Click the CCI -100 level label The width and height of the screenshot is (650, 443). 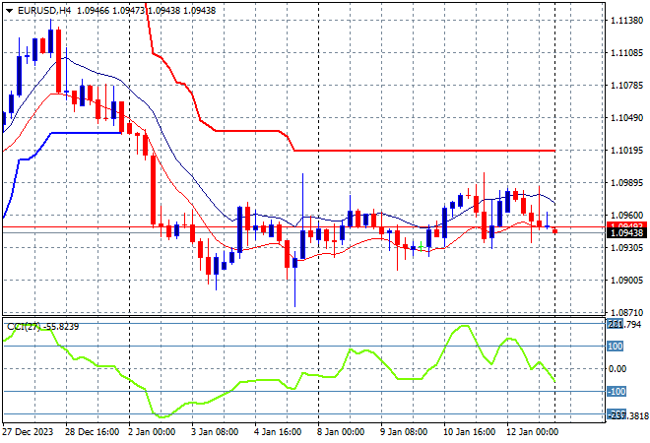click(615, 393)
